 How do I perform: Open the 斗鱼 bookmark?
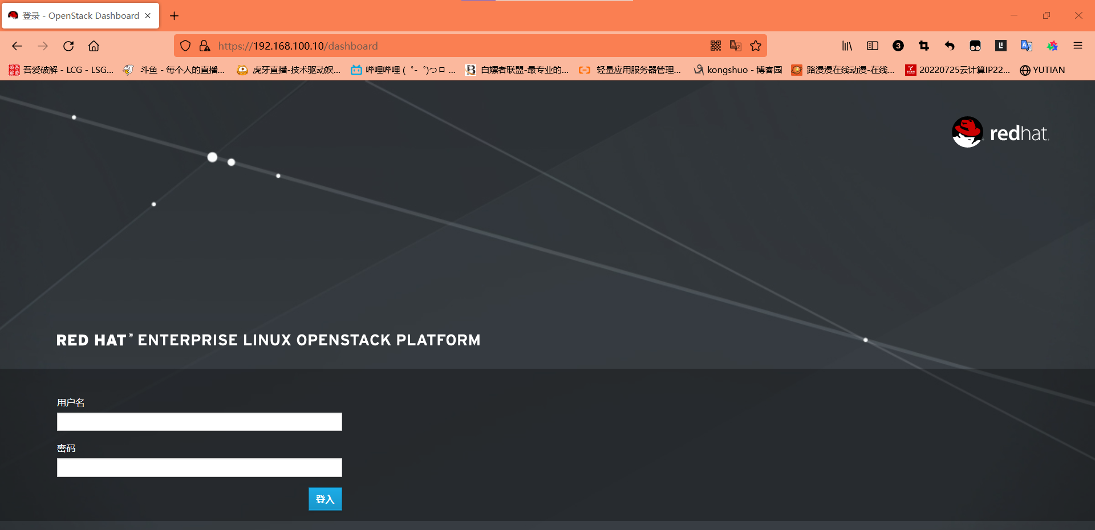[x=175, y=70]
